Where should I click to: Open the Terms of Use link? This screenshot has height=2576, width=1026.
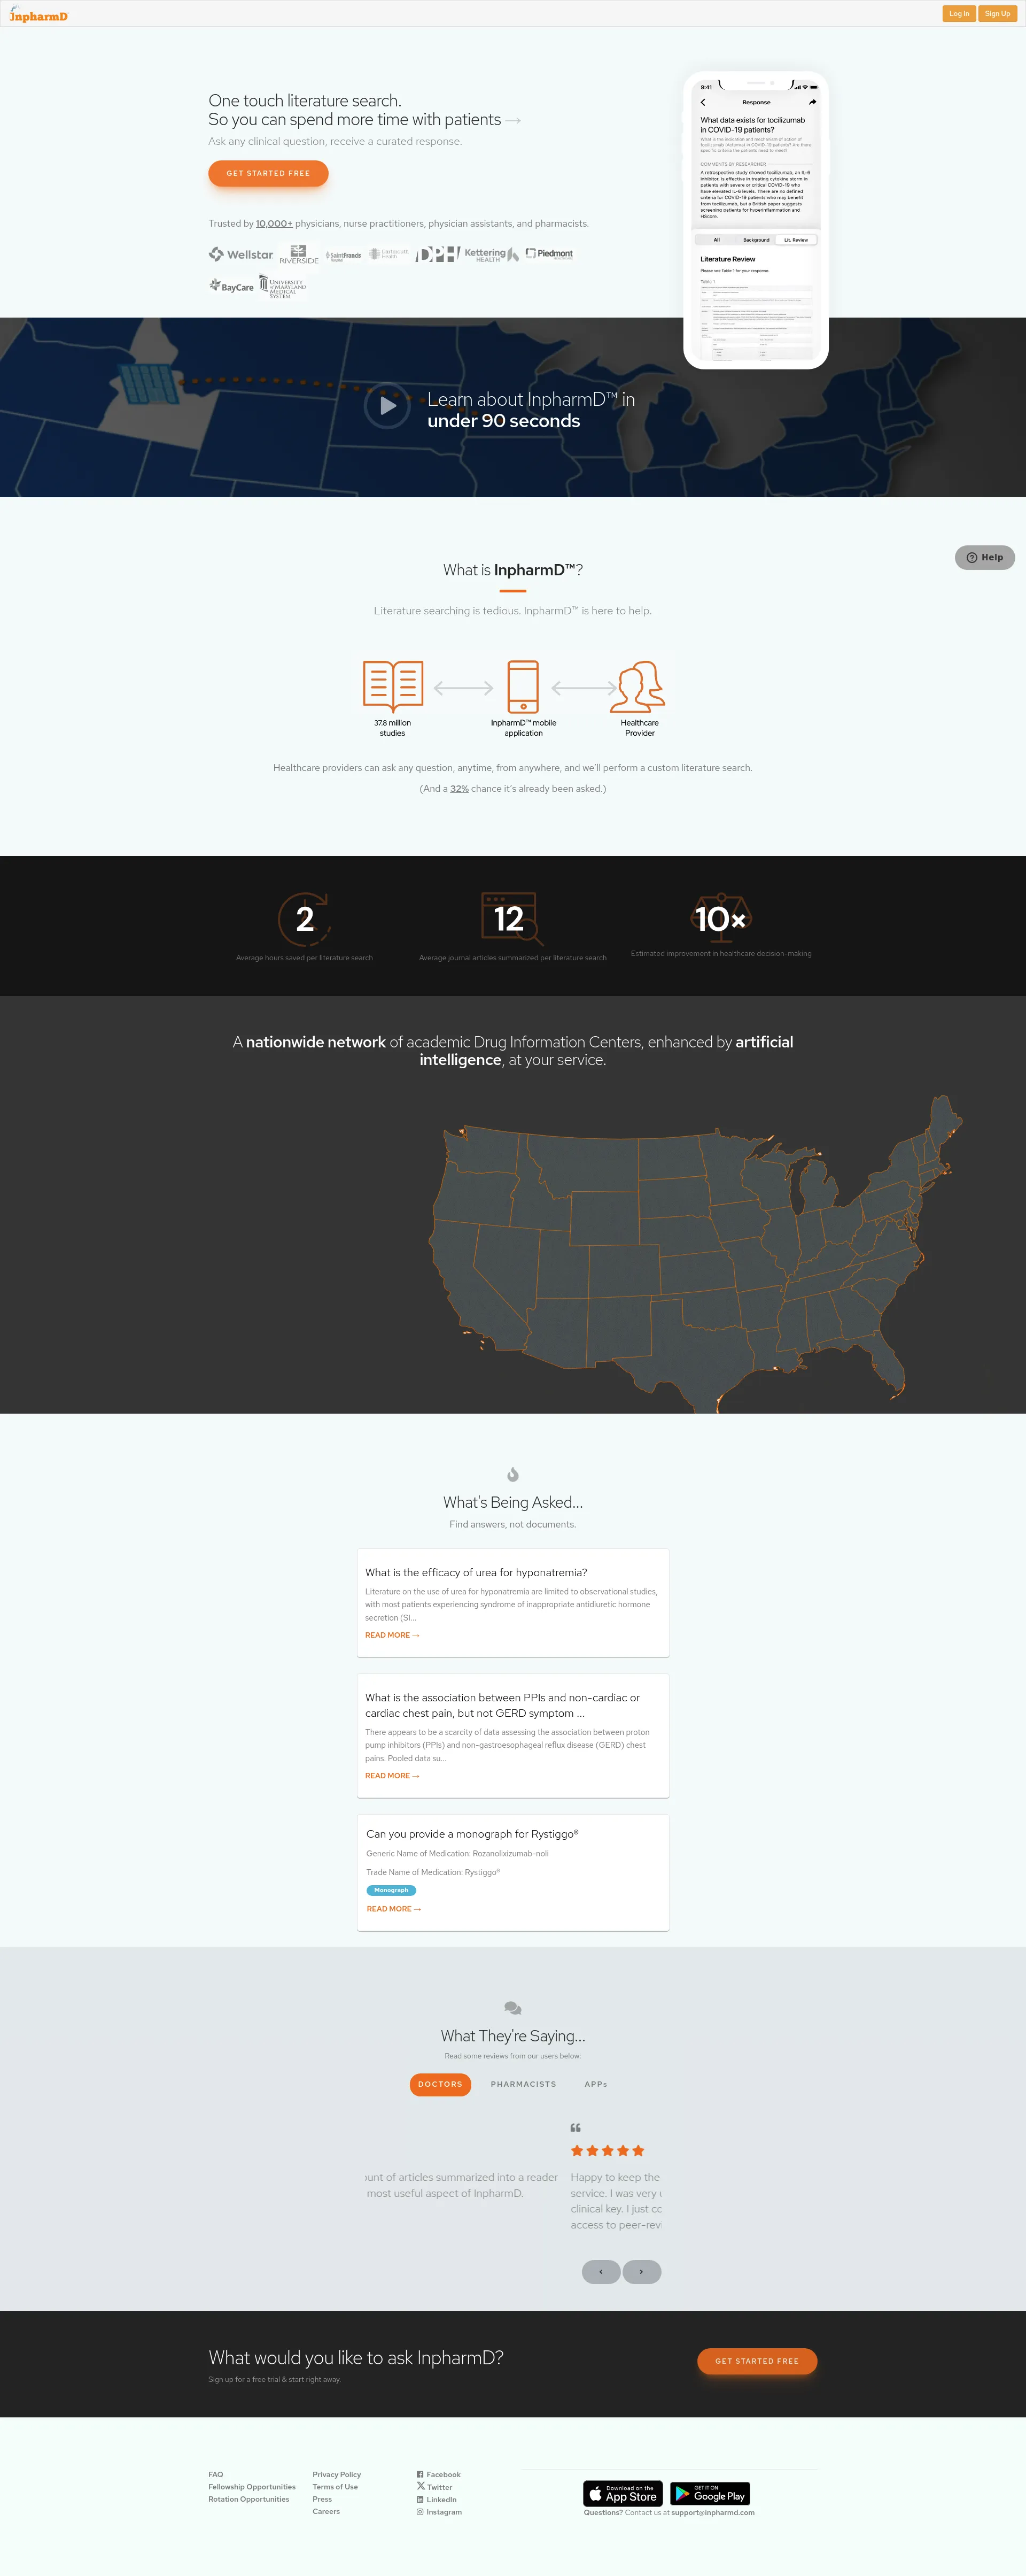click(x=335, y=2486)
